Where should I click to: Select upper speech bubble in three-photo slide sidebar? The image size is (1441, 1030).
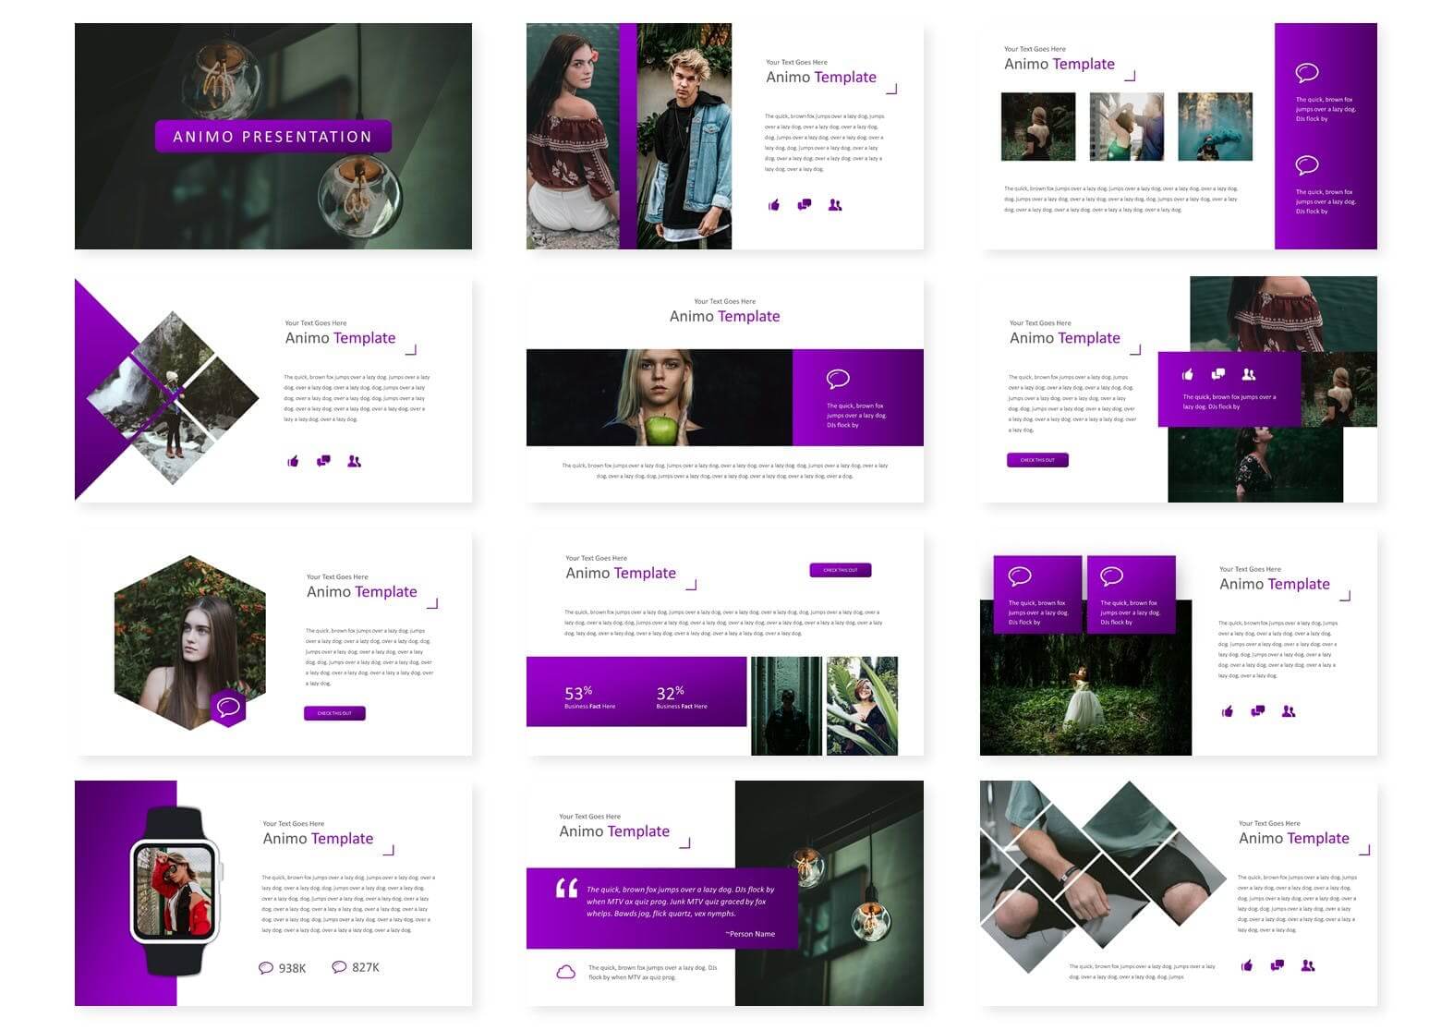click(1307, 73)
